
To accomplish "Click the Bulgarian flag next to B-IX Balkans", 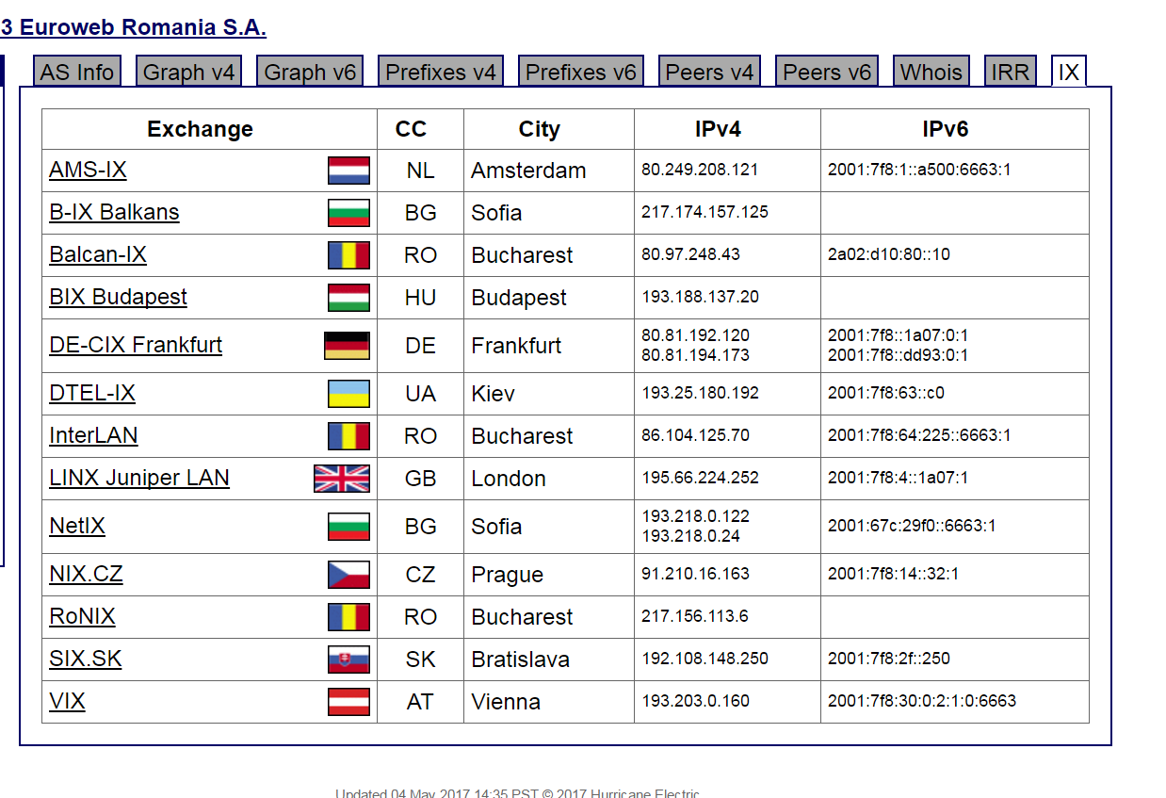I will pos(348,213).
